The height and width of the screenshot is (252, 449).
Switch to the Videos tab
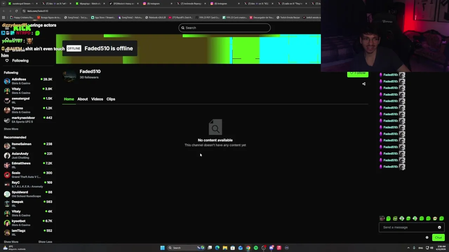[x=97, y=99]
